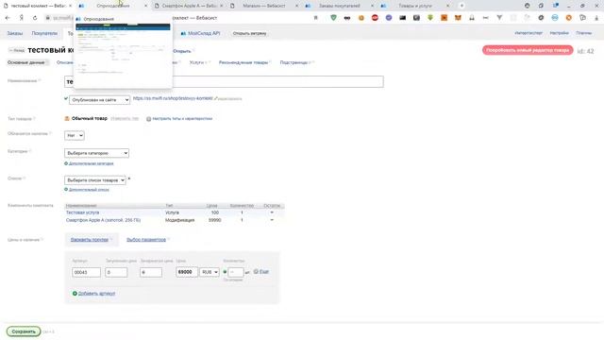
Task: Switch to Товары и услуги browser tab
Action: [415, 6]
